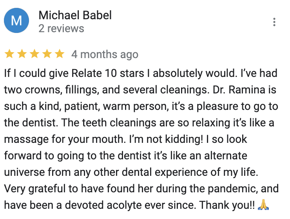Image resolution: width=290 pixels, height=219 pixels.
Task: Click the fifth gold rating star
Action: 59,54
